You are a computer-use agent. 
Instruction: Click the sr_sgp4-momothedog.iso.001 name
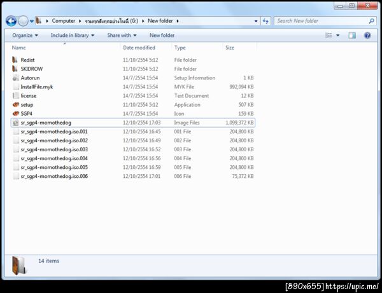[x=54, y=132]
